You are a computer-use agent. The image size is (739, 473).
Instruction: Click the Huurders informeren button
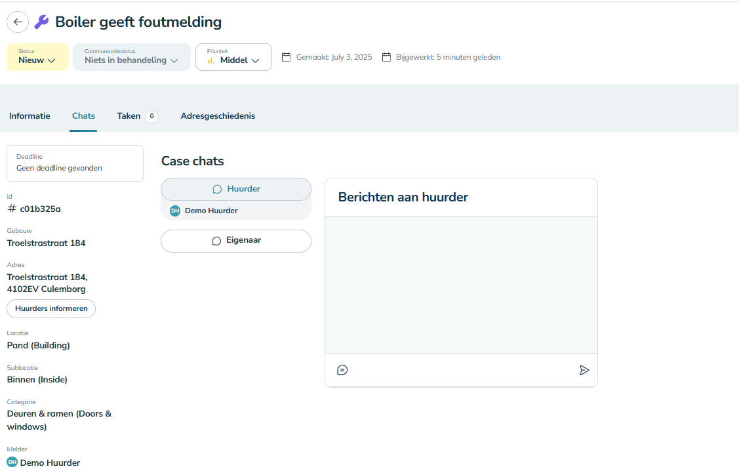click(51, 308)
